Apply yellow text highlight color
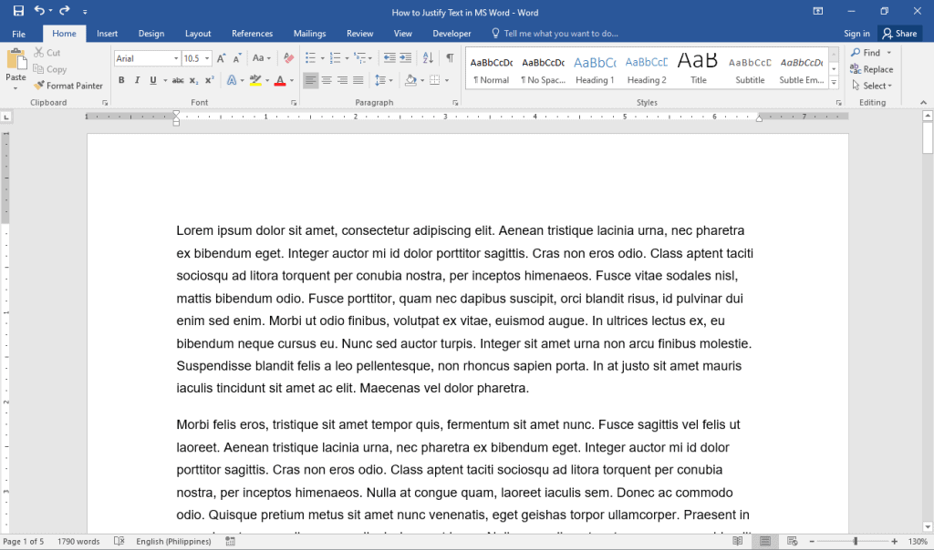934x550 pixels. tap(255, 80)
